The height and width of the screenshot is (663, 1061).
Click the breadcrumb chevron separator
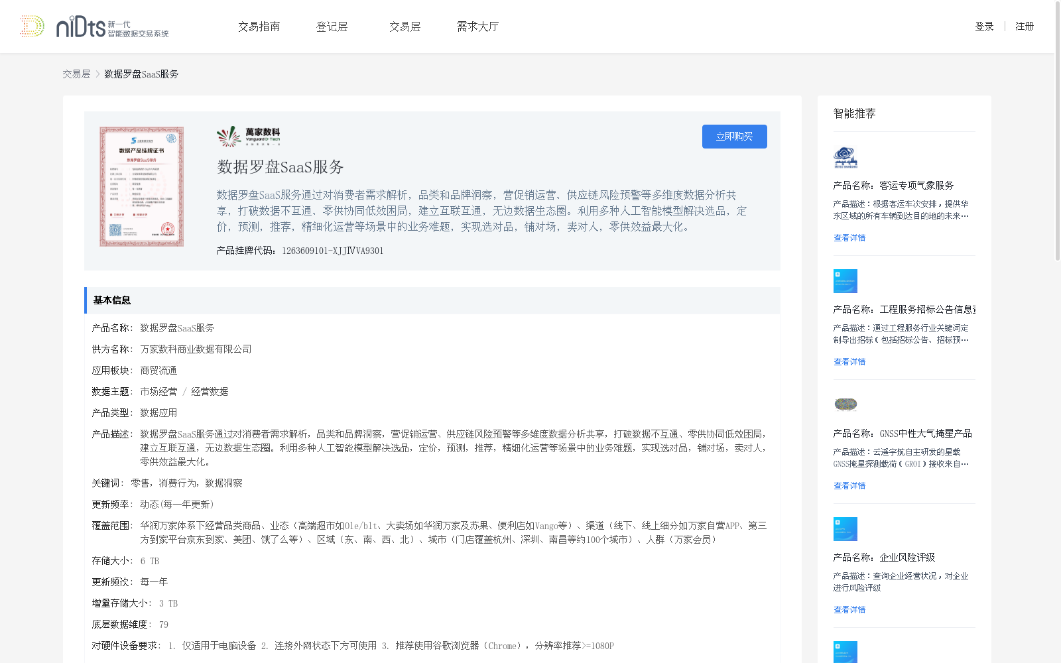[x=97, y=74]
